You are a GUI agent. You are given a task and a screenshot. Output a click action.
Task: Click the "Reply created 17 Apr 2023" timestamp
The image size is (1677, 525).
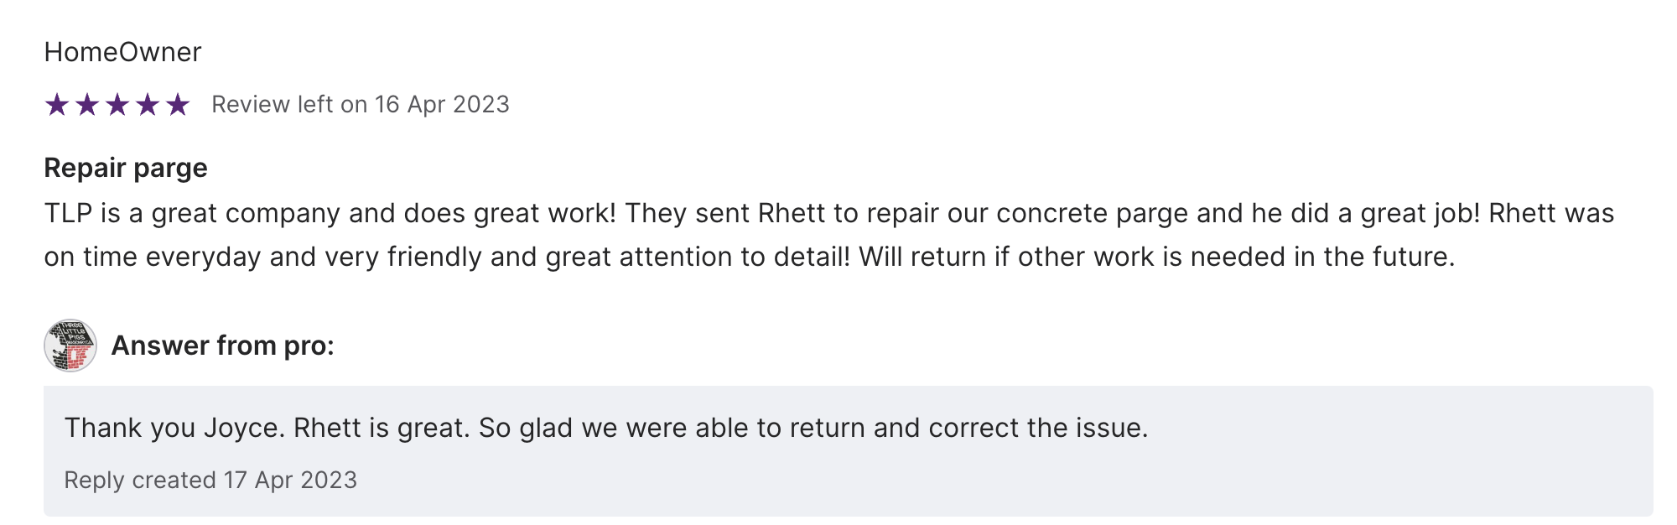[x=210, y=480]
